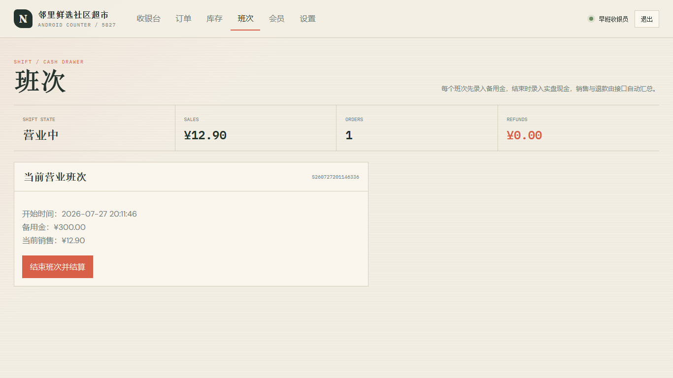Click the large 班次 page title
Image resolution: width=673 pixels, height=378 pixels.
click(40, 81)
